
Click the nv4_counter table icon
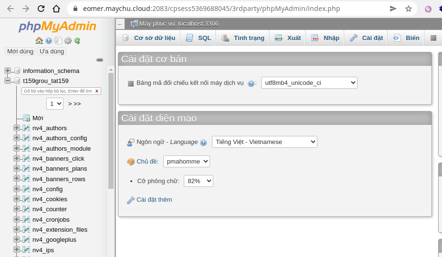point(26,209)
